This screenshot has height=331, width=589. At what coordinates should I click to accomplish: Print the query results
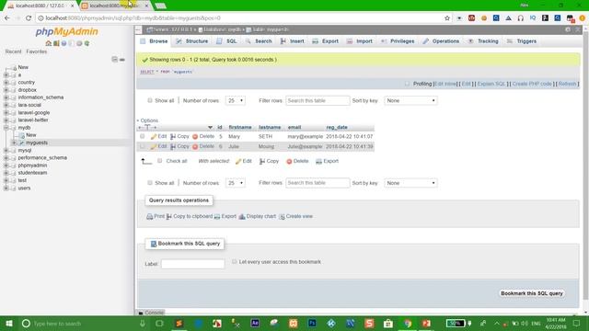pyautogui.click(x=156, y=217)
